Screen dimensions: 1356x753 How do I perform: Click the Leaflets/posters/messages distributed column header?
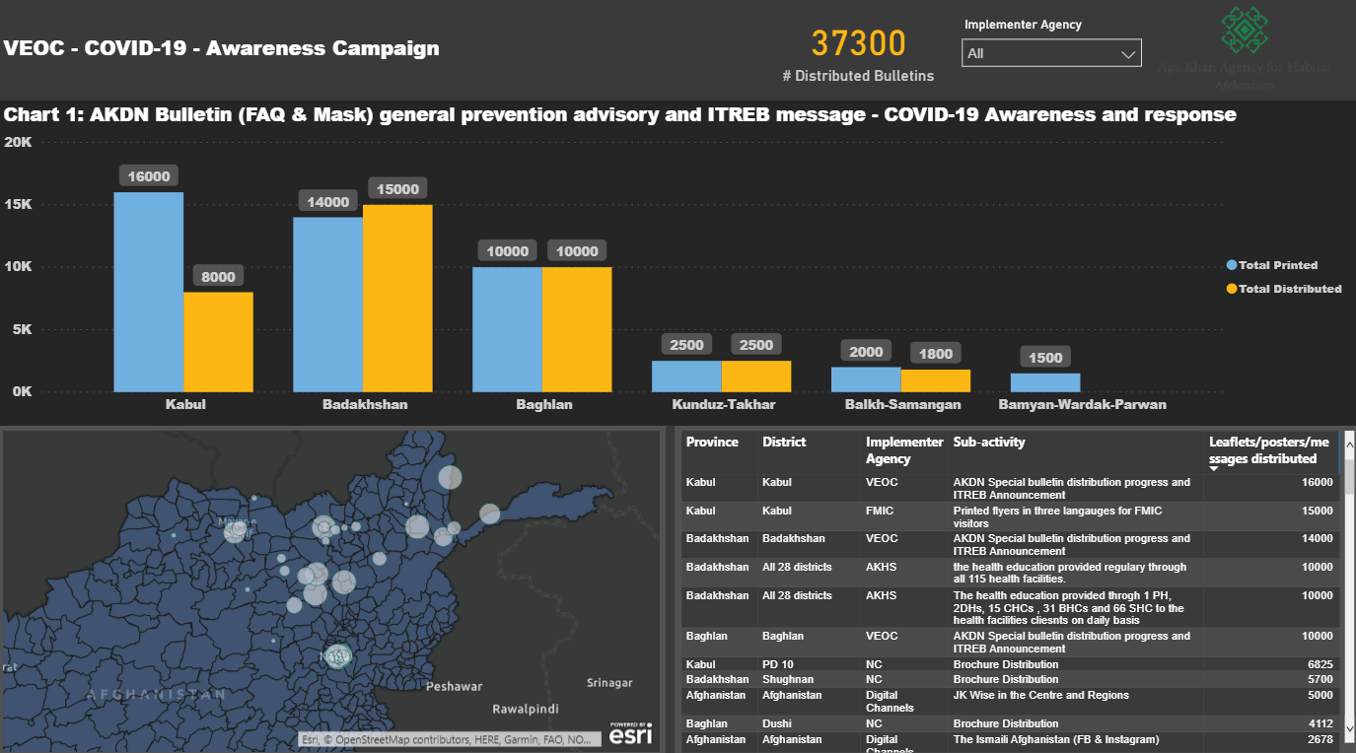tap(1270, 450)
